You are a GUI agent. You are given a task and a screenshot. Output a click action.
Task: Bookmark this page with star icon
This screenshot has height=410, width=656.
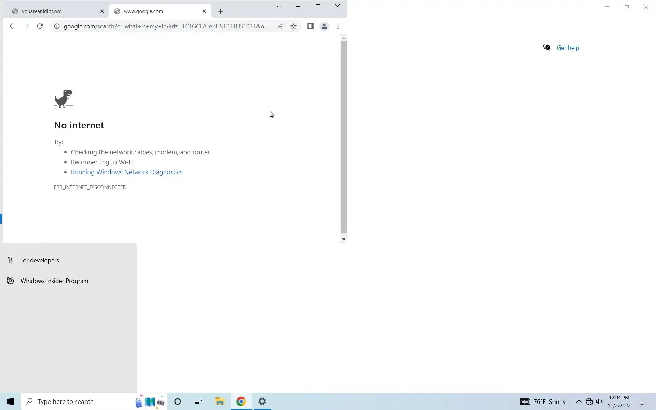(293, 26)
